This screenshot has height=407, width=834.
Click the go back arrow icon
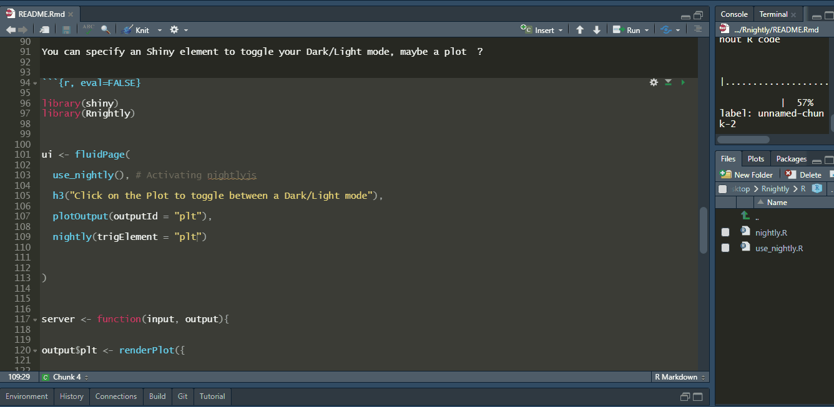pyautogui.click(x=11, y=29)
